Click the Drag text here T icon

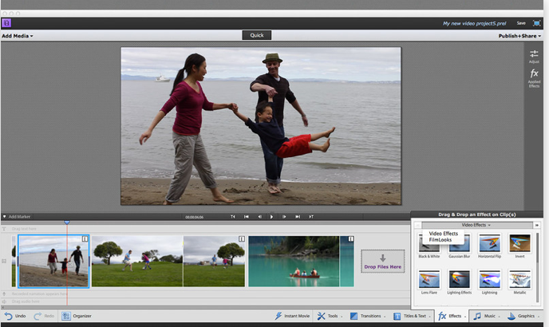pos(4,229)
